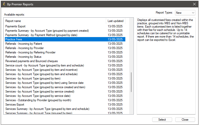Click the Bp Premier app icon in title bar

click(x=4, y=4)
